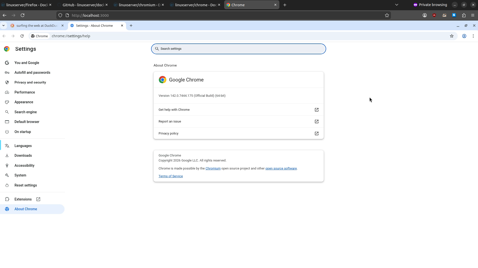Open the Chrome profile avatar in the toolbar
Image resolution: width=478 pixels, height=268 pixels.
(x=464, y=36)
